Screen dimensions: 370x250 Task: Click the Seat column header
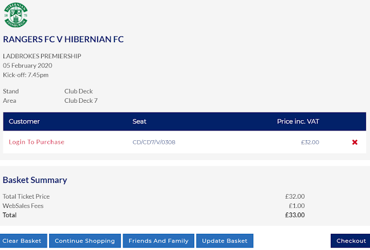click(x=139, y=122)
